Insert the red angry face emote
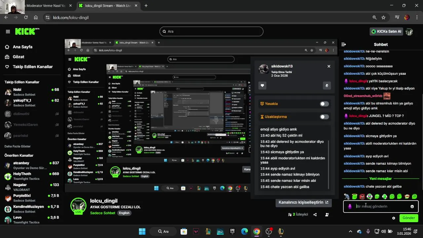Viewport: 423px width, 238px height. (362, 197)
